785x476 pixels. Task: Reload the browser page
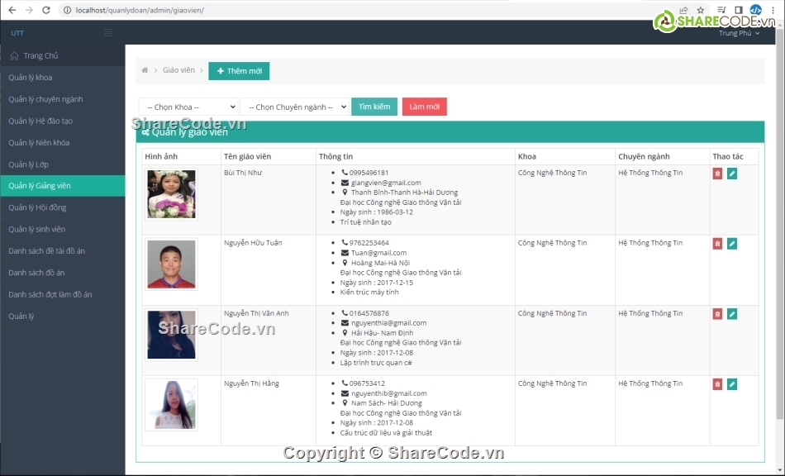point(46,10)
